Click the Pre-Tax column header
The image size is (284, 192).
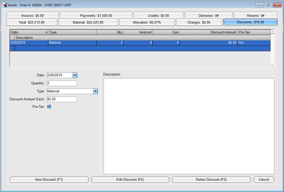(254, 32)
